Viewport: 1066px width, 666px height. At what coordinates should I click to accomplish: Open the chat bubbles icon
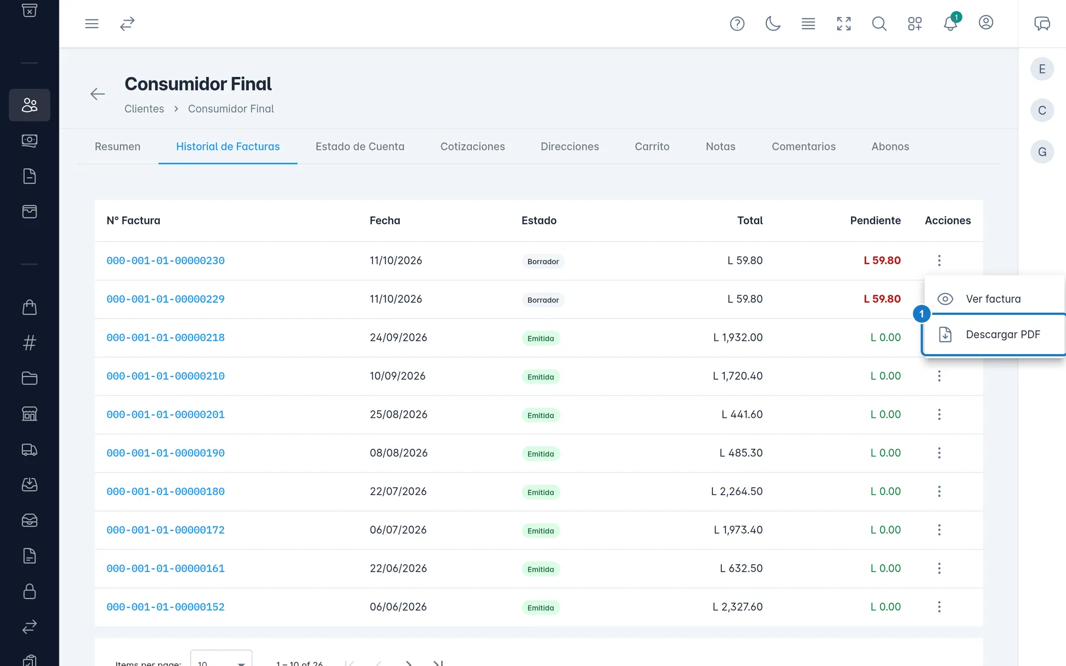[1042, 24]
